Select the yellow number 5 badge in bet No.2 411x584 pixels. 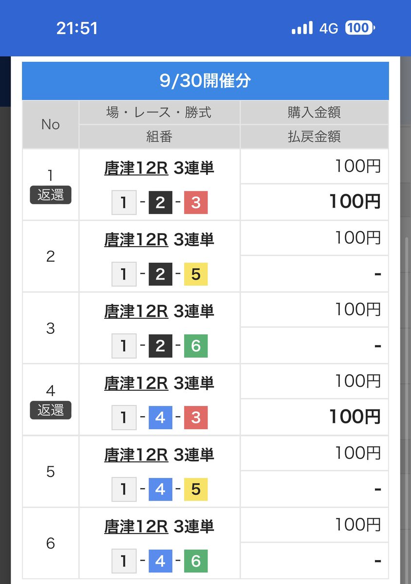196,274
